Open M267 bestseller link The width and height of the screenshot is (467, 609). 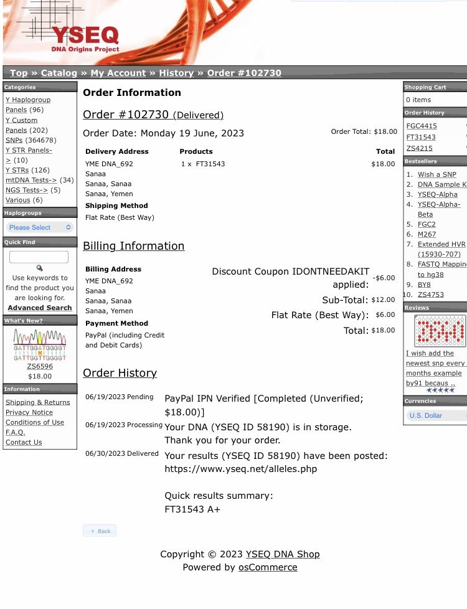click(427, 234)
